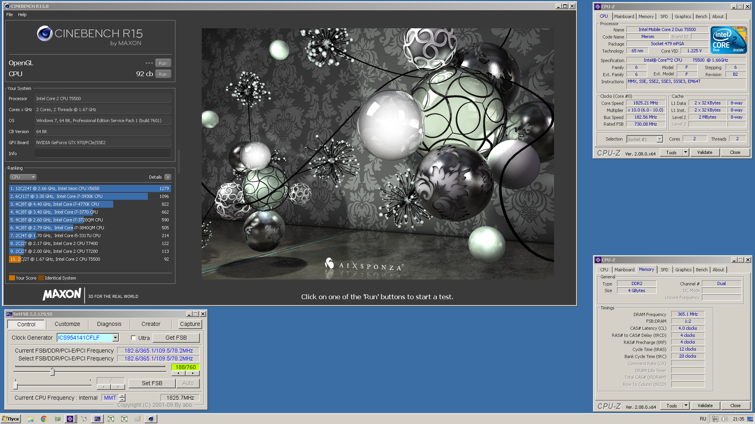This screenshot has width=755, height=424.
Task: Click the Capture button in SetFSB
Action: point(190,324)
